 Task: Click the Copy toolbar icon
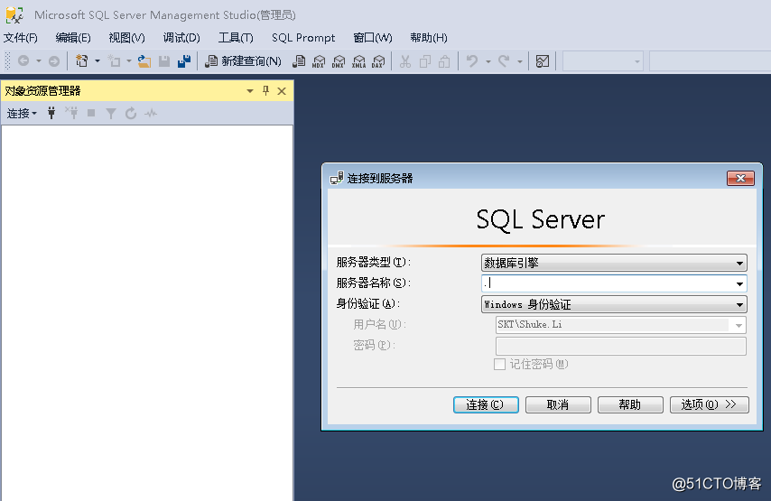[x=425, y=61]
